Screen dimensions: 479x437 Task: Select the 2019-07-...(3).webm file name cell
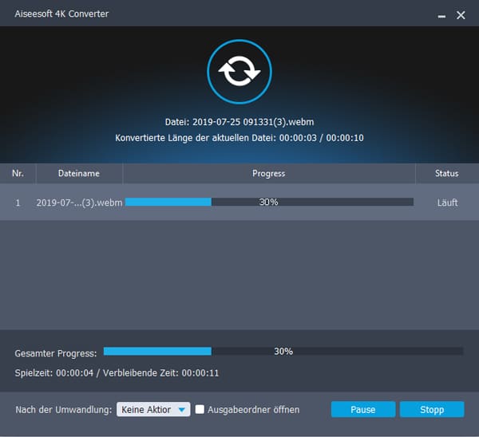(x=78, y=203)
